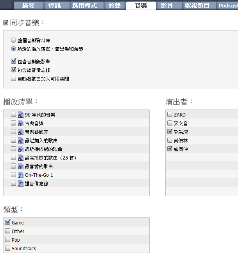Check the 音樂錄影帶 checkbox in the playlist list
Screen dimensions: 238x253
[x=13, y=132]
